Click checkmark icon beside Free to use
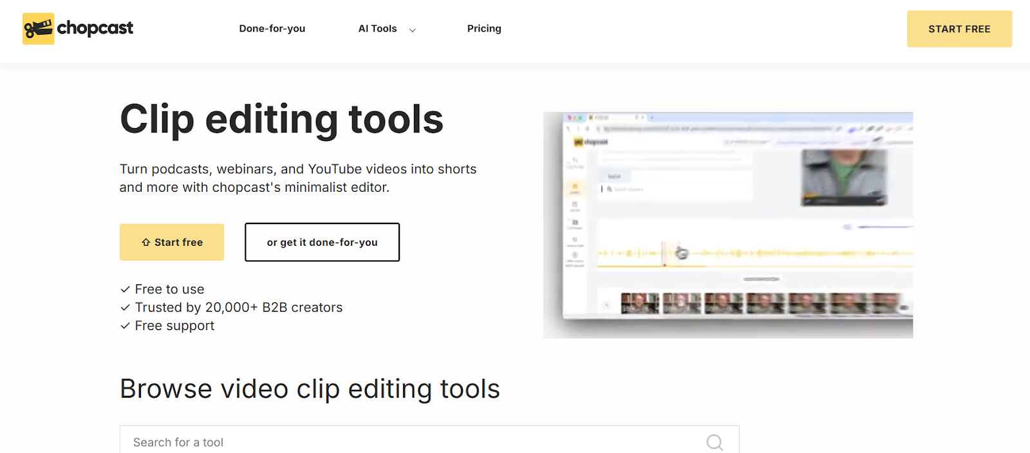This screenshot has width=1030, height=453. point(126,290)
